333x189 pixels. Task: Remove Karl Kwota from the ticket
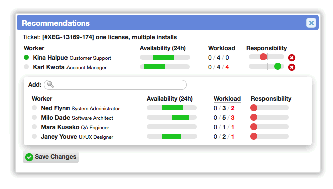coord(292,67)
